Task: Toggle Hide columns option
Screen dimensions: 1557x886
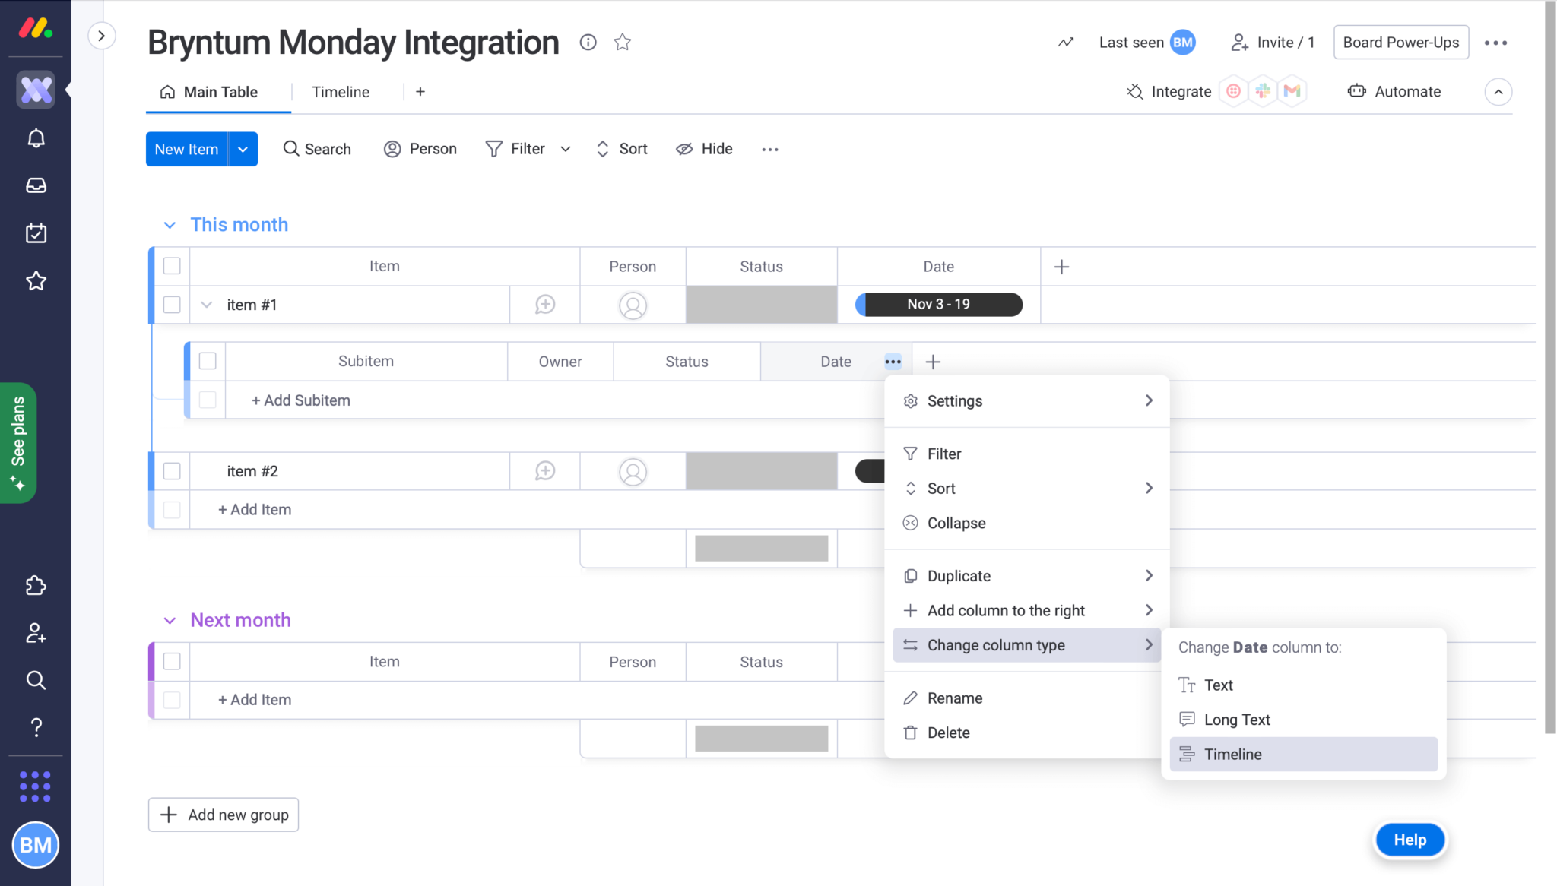Action: 704,149
